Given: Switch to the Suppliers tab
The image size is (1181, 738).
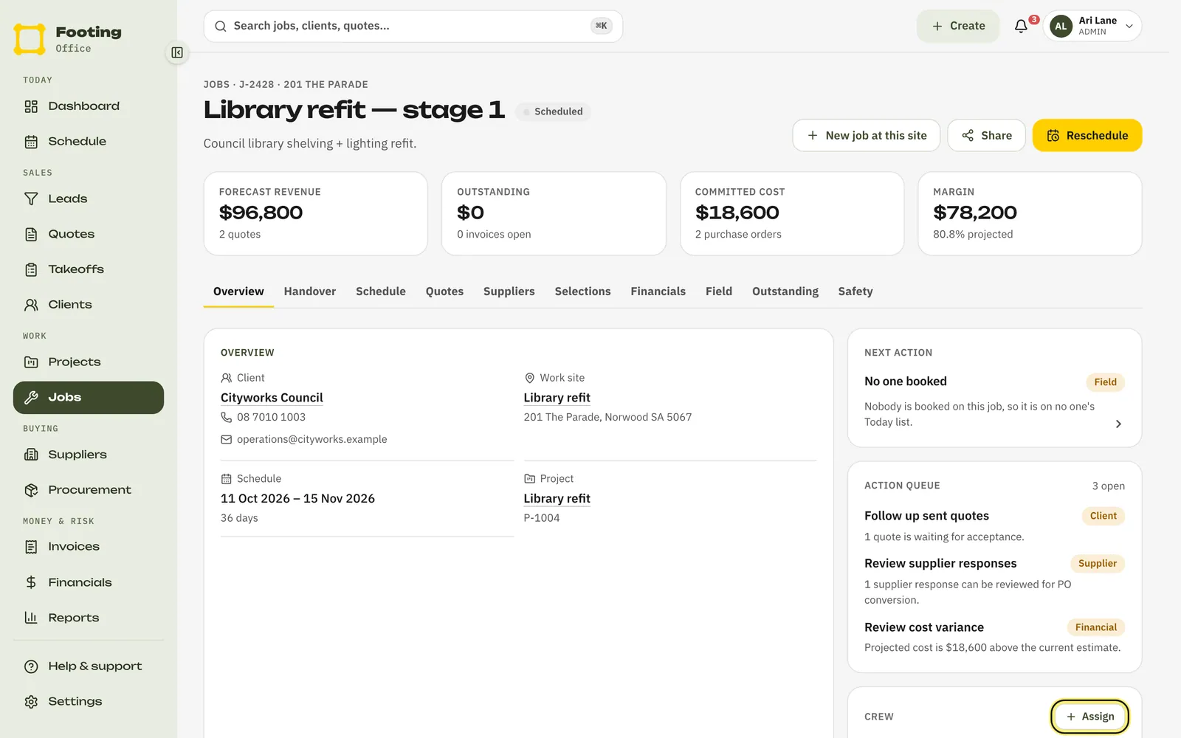Looking at the screenshot, I should pos(509,292).
